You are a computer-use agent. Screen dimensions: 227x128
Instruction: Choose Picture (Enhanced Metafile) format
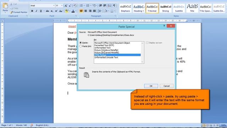(106, 53)
